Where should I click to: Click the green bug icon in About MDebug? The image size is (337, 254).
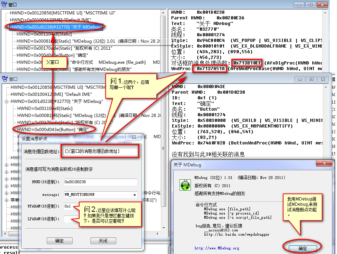185,185
